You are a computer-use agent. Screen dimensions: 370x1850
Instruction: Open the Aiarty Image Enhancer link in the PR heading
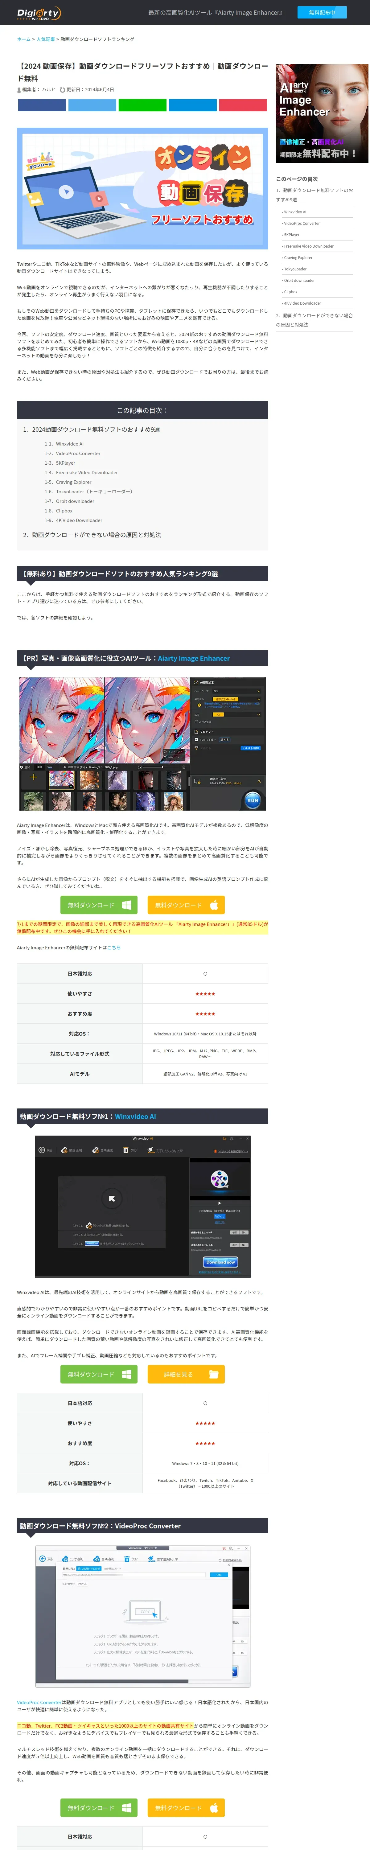pos(194,659)
